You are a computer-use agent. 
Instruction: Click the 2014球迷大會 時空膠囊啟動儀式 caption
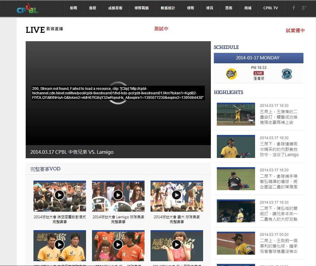(x=60, y=219)
